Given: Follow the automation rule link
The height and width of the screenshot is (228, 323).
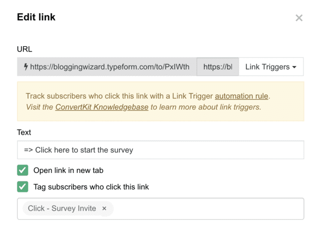Looking at the screenshot, I should pos(242,96).
